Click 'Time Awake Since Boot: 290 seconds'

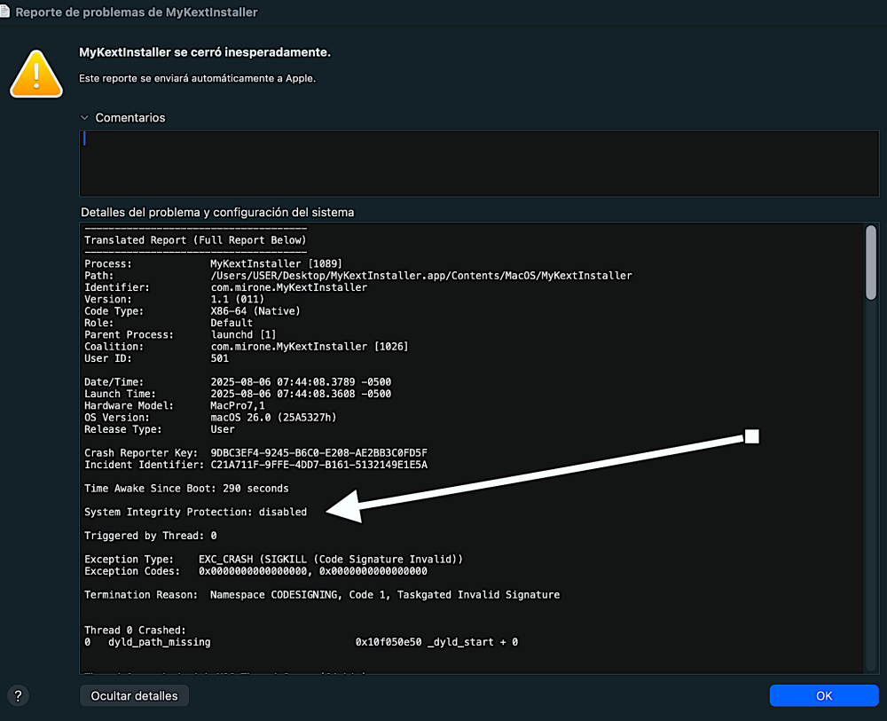[x=186, y=489]
